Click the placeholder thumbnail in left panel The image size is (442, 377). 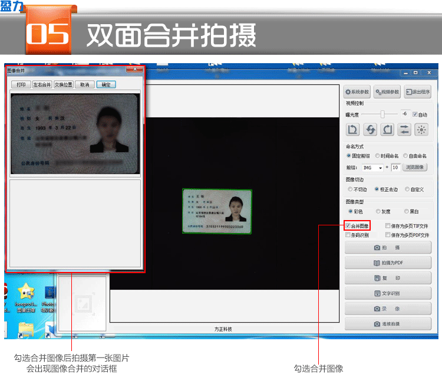point(83,304)
